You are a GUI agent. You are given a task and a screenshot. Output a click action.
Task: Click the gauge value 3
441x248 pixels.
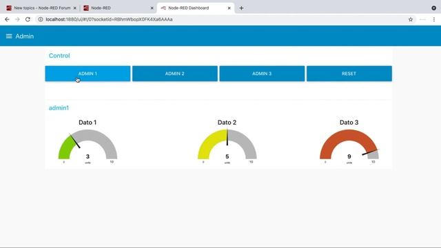(x=88, y=156)
